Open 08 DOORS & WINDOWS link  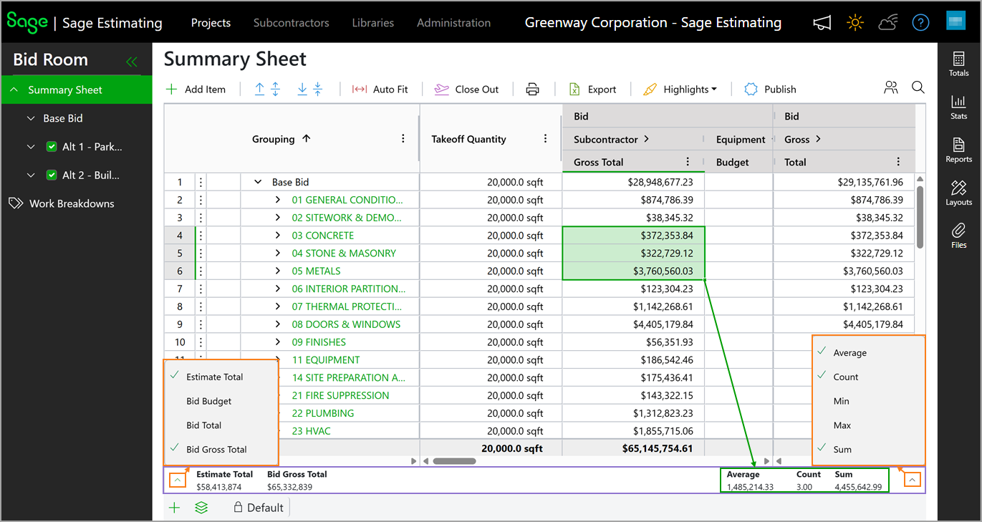click(x=346, y=324)
